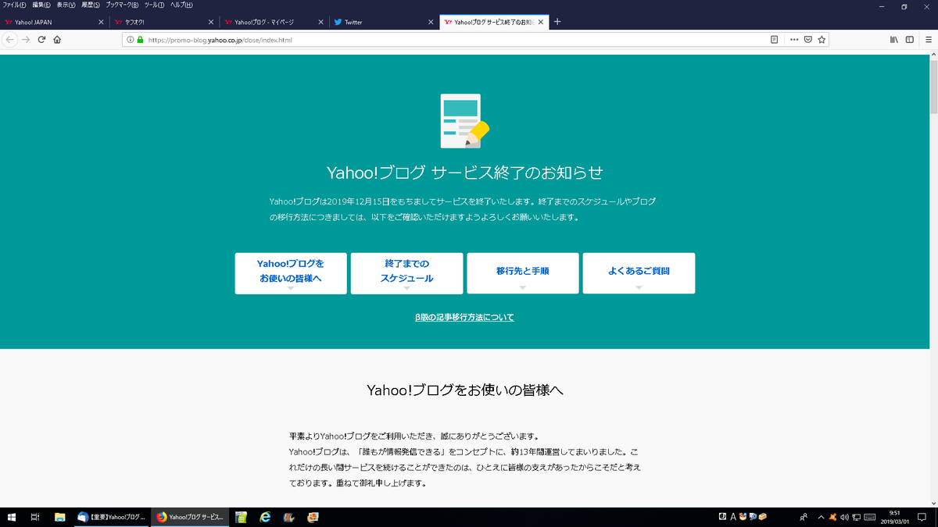Click the scrollbar down arrow
The image size is (938, 527).
(x=933, y=502)
